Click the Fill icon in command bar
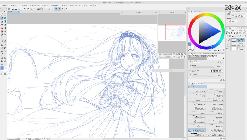247x140 pixels. tap(38, 9)
